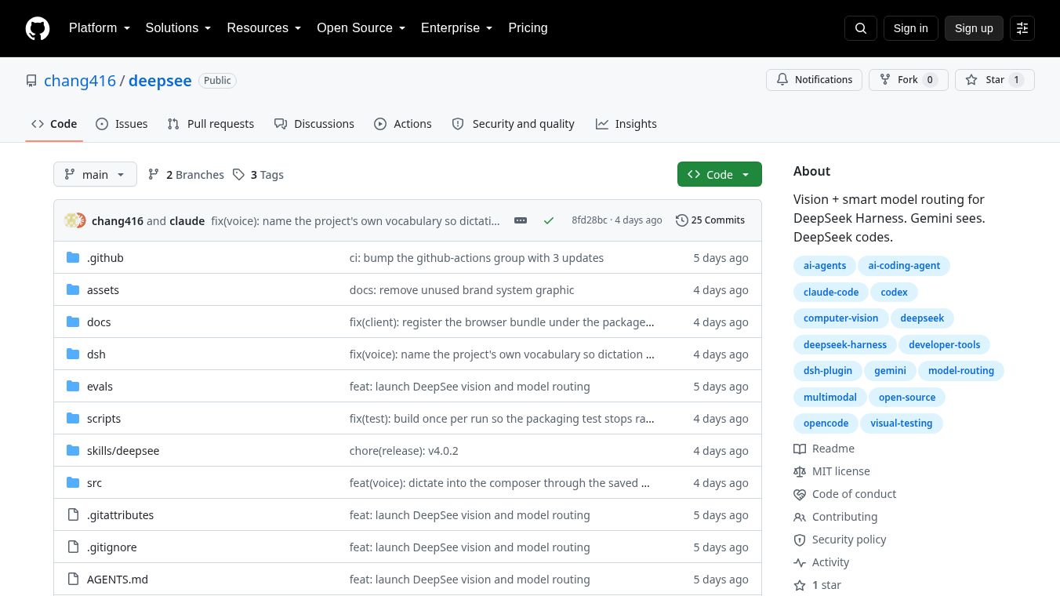The width and height of the screenshot is (1060, 596).
Task: Click the AGENTS.md file icon
Action: point(73,580)
